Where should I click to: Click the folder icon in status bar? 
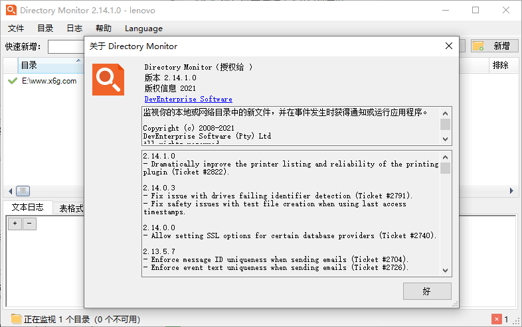pos(16,319)
